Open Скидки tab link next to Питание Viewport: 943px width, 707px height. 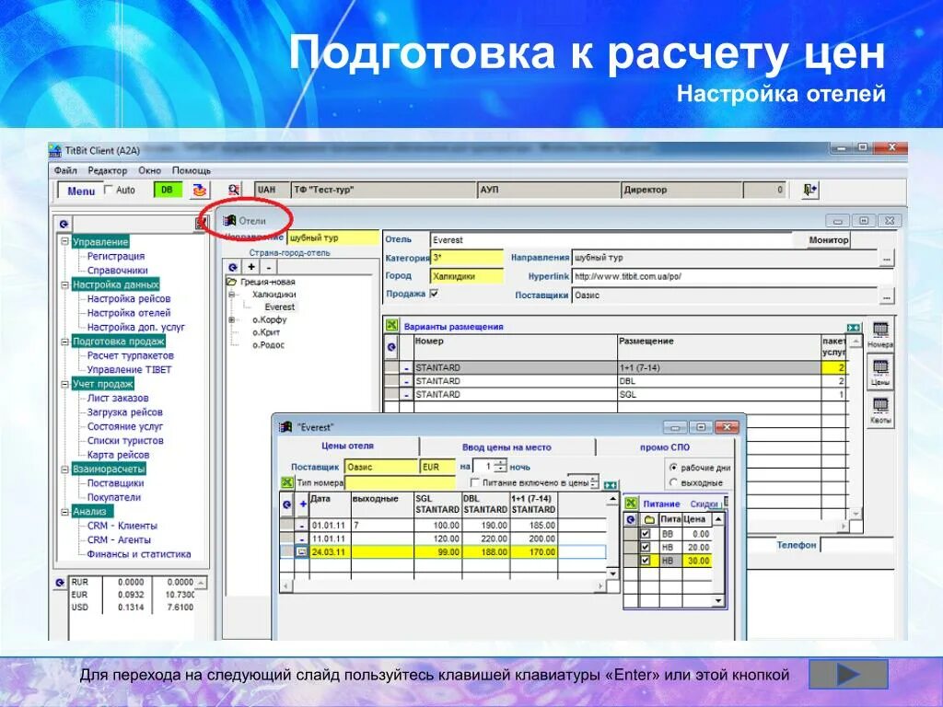click(x=704, y=504)
